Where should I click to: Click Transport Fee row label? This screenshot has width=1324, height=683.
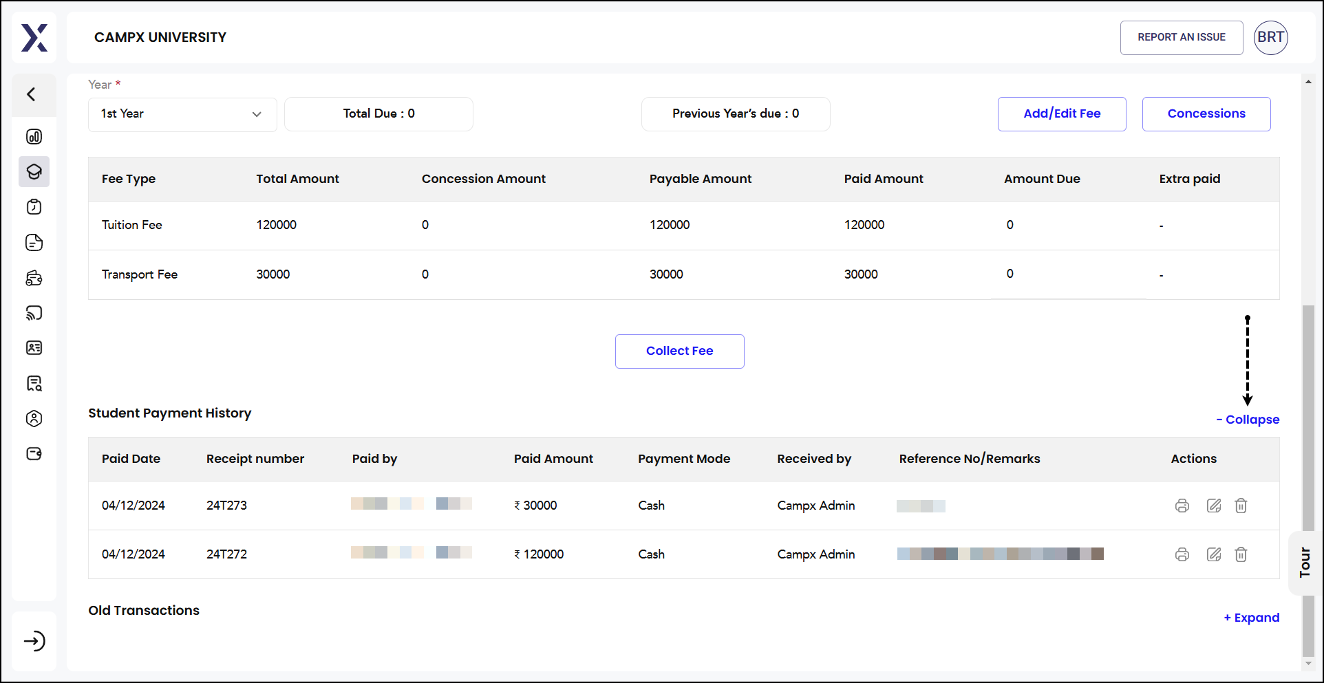tap(140, 274)
